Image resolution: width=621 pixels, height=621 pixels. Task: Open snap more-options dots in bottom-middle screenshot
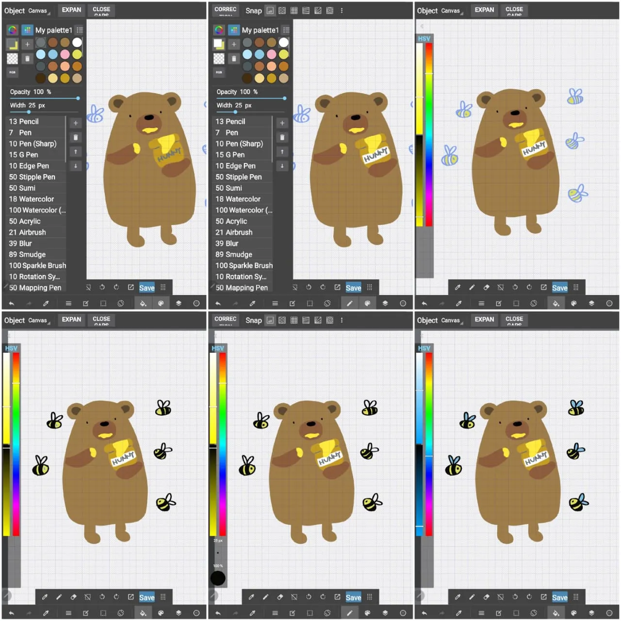342,320
